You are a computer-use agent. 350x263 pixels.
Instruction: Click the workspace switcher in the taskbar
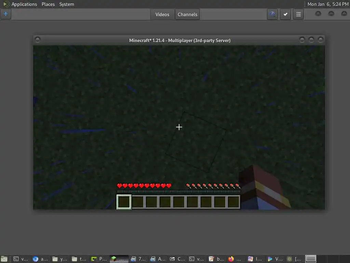click(311, 259)
